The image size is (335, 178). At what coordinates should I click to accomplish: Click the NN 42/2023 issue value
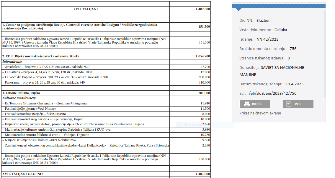tap(267, 39)
